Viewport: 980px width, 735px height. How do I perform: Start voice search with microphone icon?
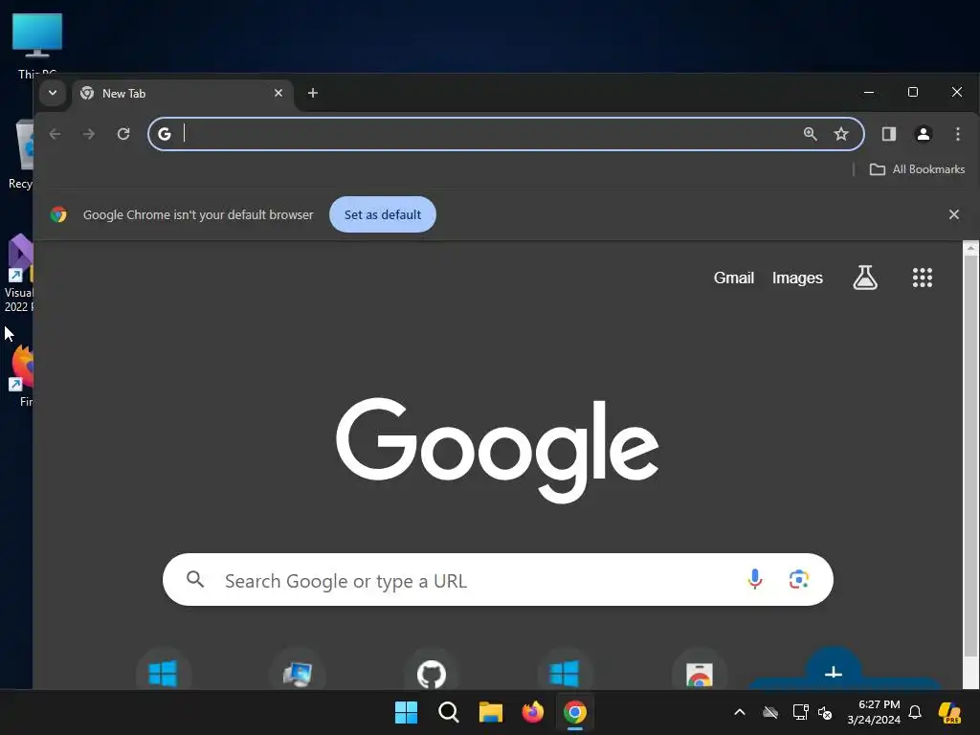tap(755, 579)
